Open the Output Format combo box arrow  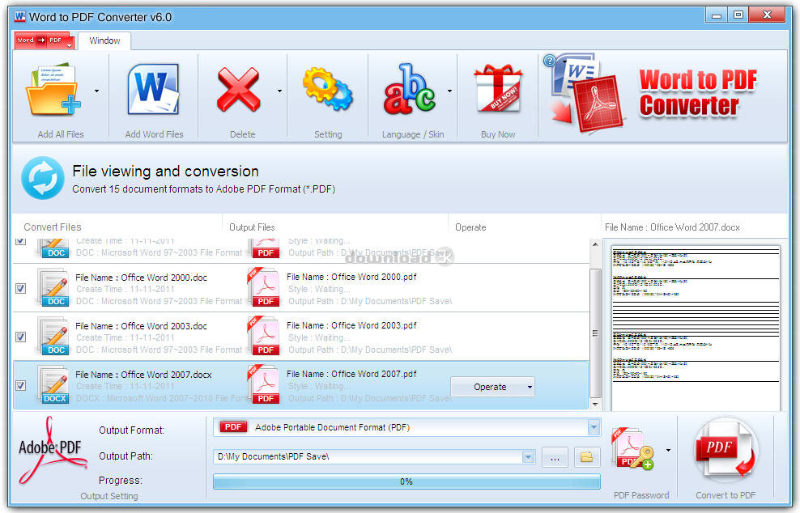pyautogui.click(x=594, y=427)
